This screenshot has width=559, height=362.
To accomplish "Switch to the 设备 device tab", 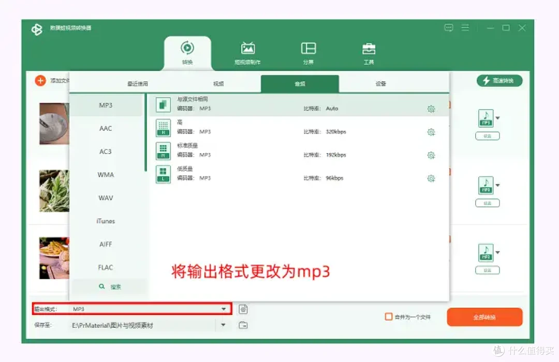I will click(381, 84).
